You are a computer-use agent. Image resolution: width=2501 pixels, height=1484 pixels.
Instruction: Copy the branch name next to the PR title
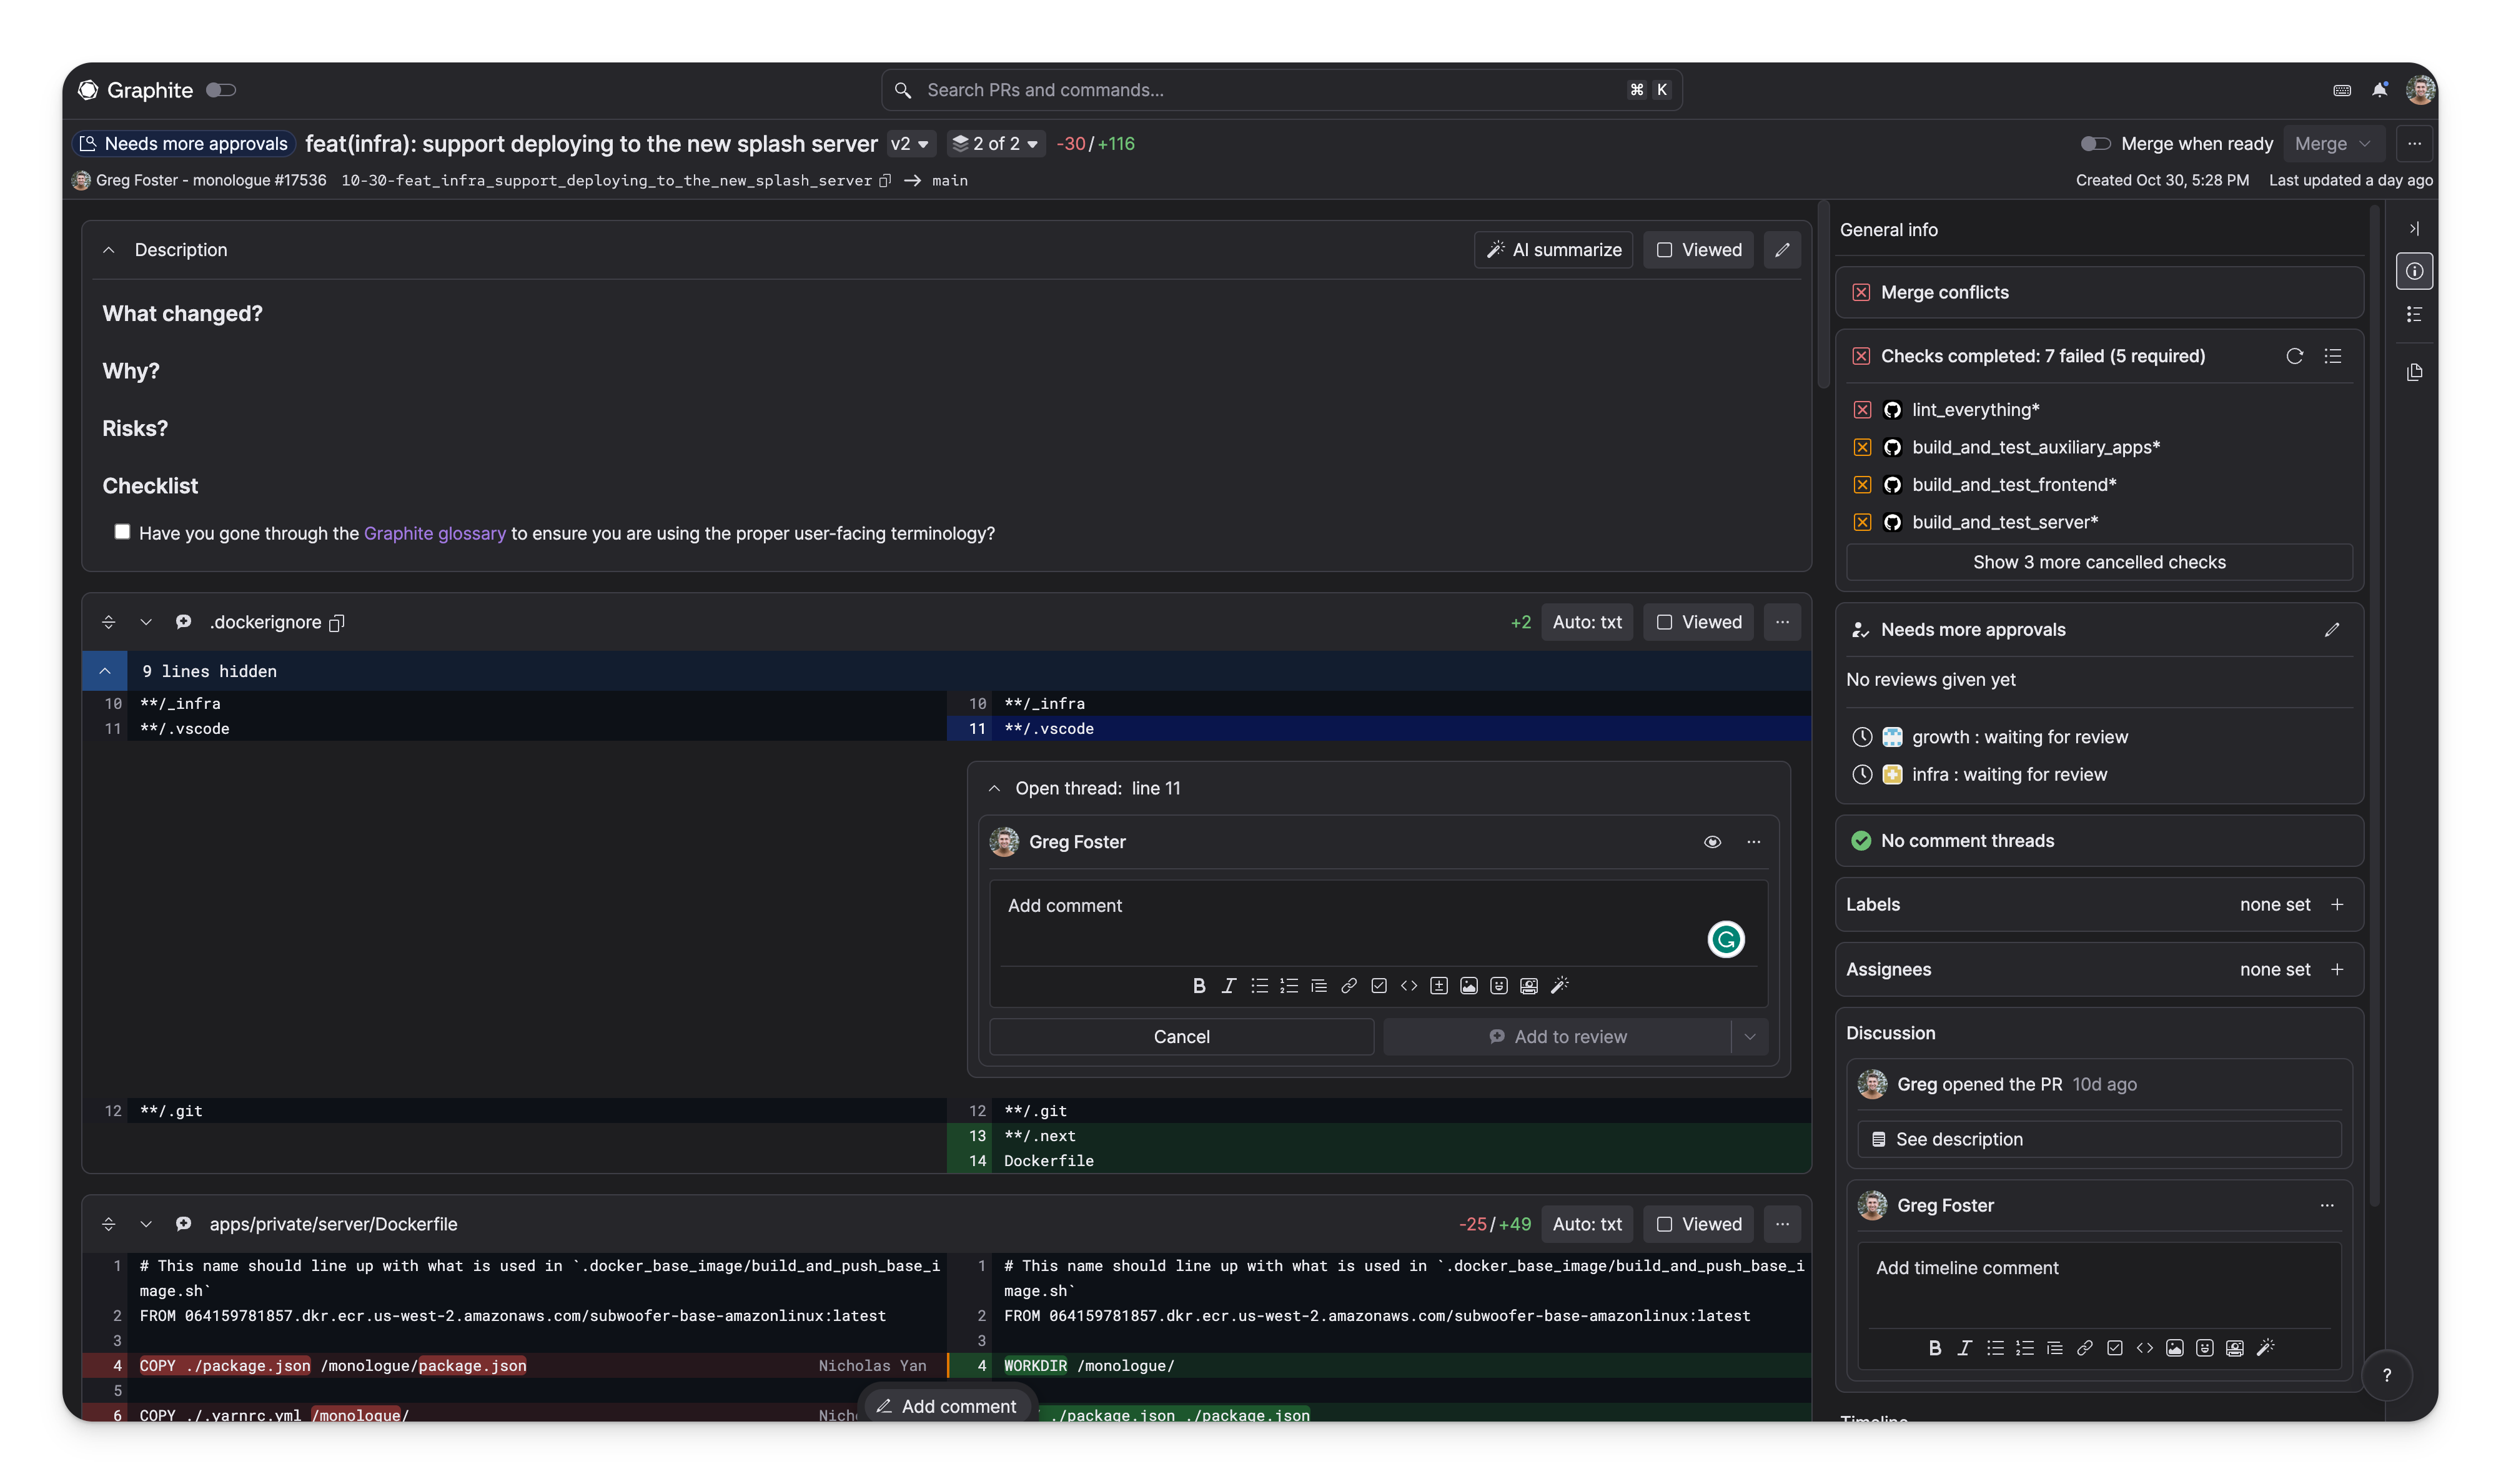coord(886,181)
